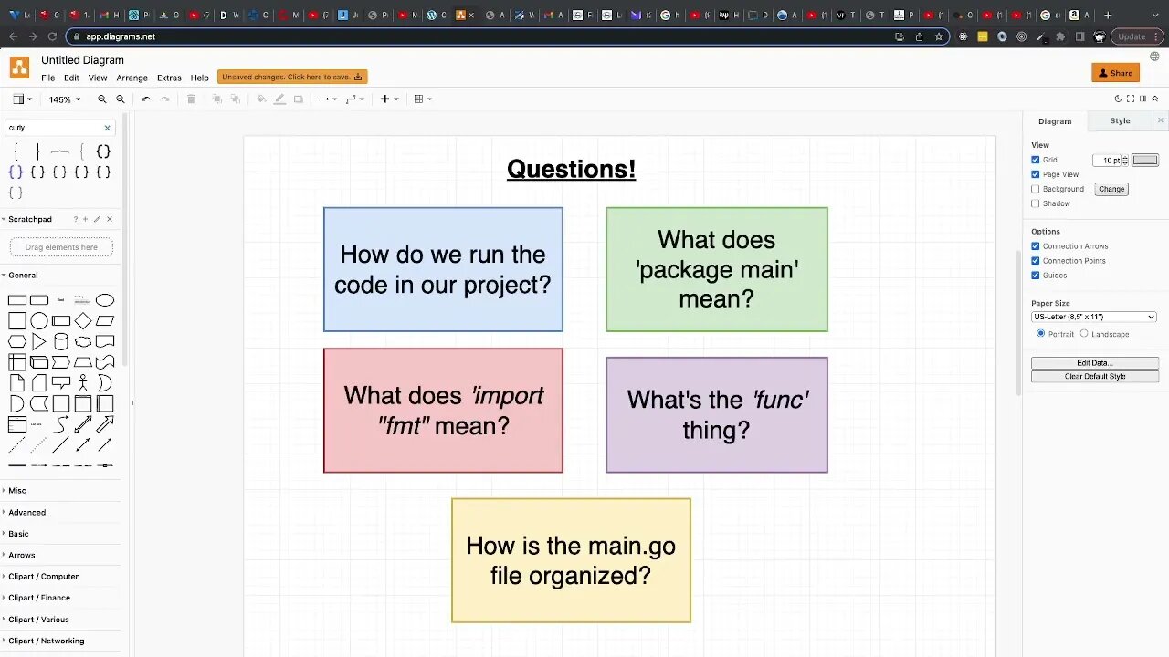The height and width of the screenshot is (657, 1169).
Task: Undo the last action
Action: [x=146, y=99]
